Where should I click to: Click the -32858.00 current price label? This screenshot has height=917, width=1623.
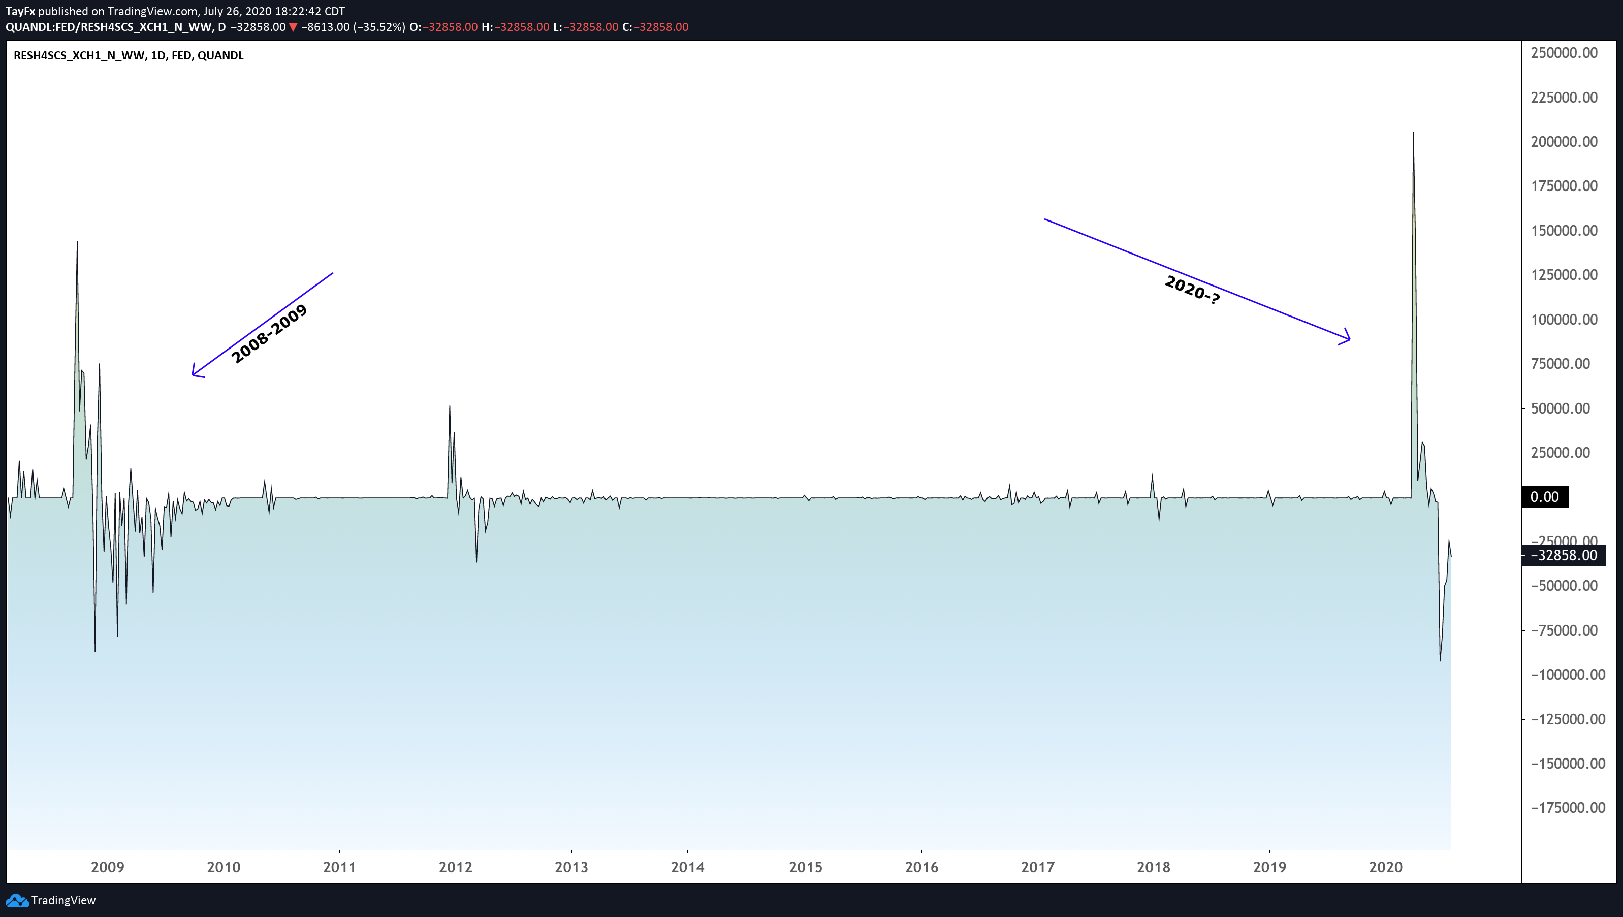(x=1564, y=555)
